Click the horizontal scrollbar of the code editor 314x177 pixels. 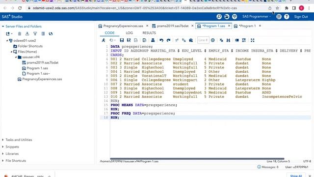point(197,159)
